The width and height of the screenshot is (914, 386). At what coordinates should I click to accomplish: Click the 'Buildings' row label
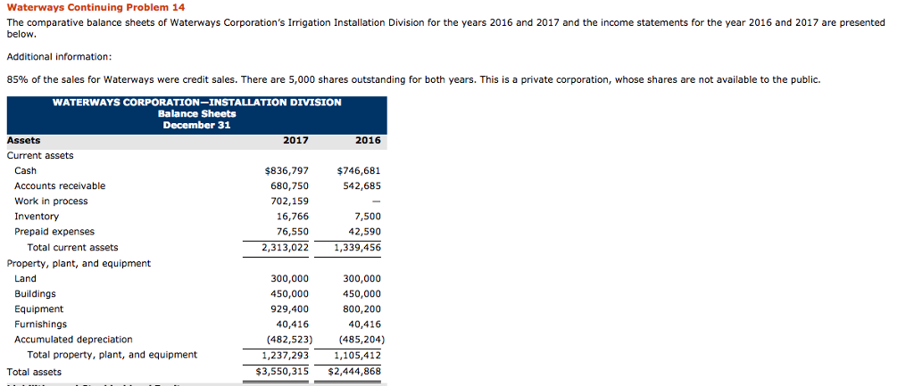(x=36, y=293)
